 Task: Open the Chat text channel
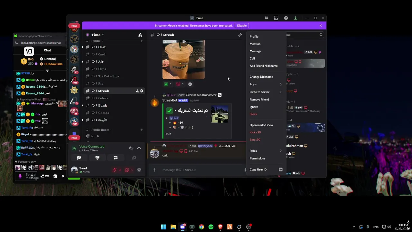tap(114, 47)
